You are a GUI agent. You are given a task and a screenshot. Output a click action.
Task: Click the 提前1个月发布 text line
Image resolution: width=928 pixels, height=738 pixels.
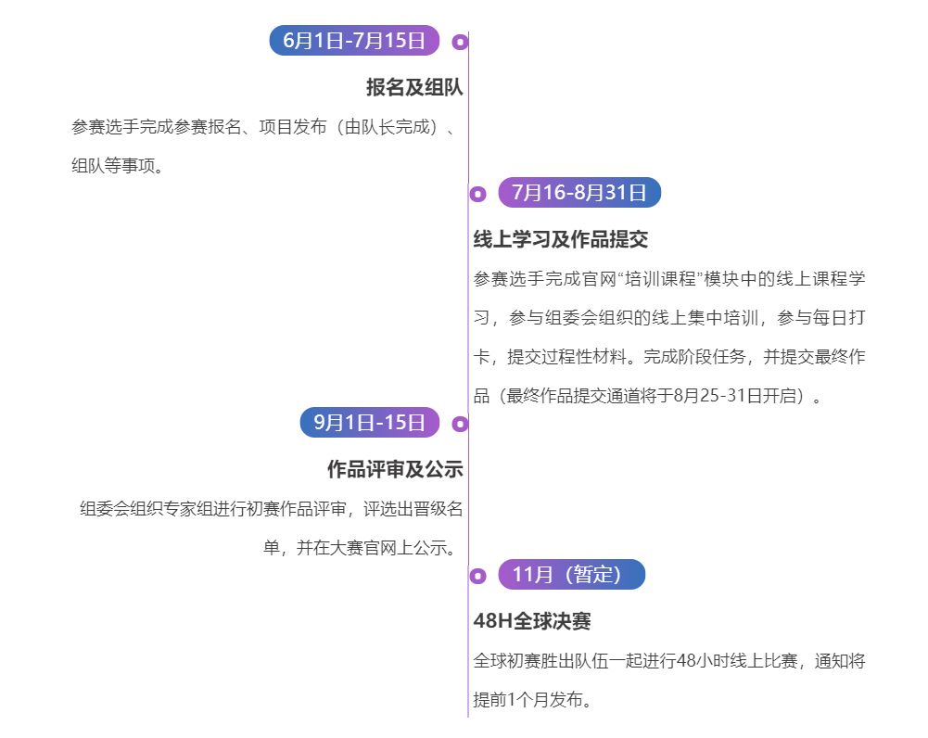click(x=533, y=700)
